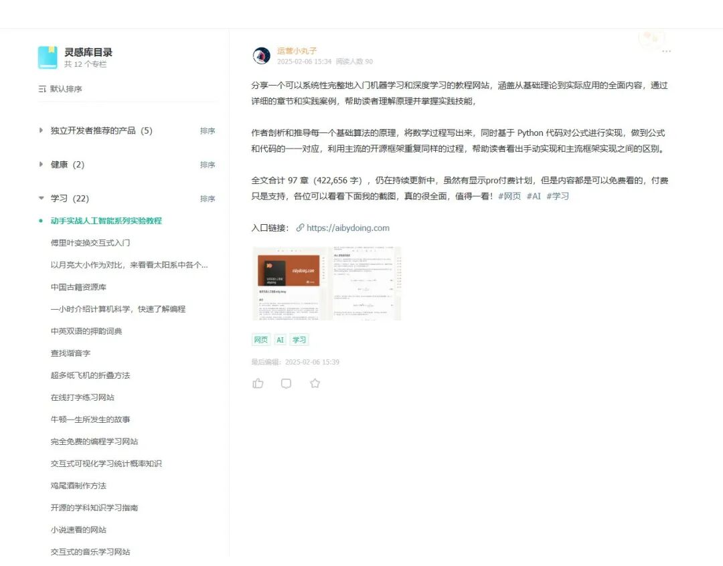Open 在线打字练习网站 entry

(x=82, y=397)
